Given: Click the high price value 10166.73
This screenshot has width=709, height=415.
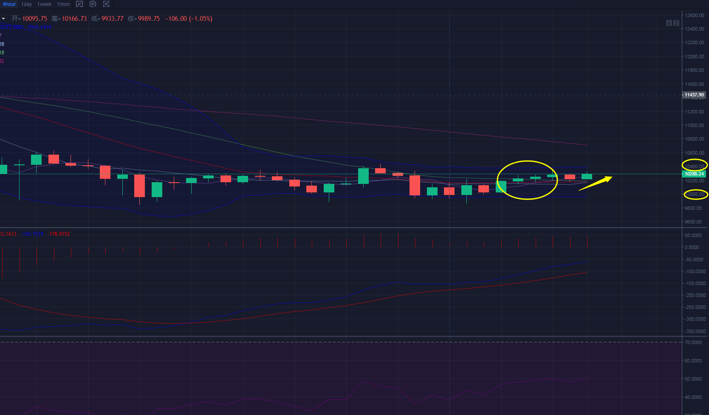Looking at the screenshot, I should point(74,19).
